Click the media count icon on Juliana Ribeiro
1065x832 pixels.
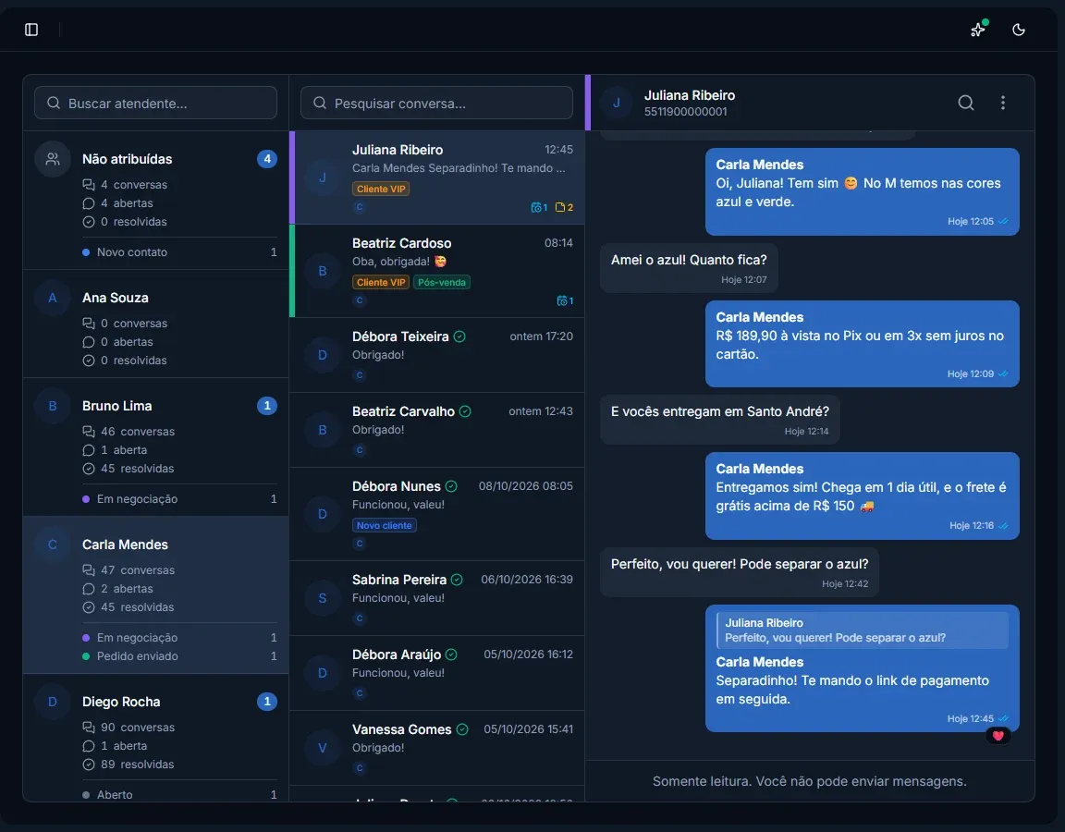539,207
